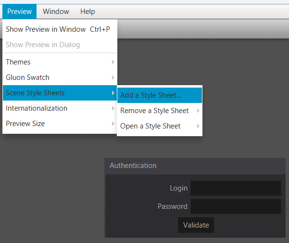Click the arrow beside Preview Size

[113, 124]
